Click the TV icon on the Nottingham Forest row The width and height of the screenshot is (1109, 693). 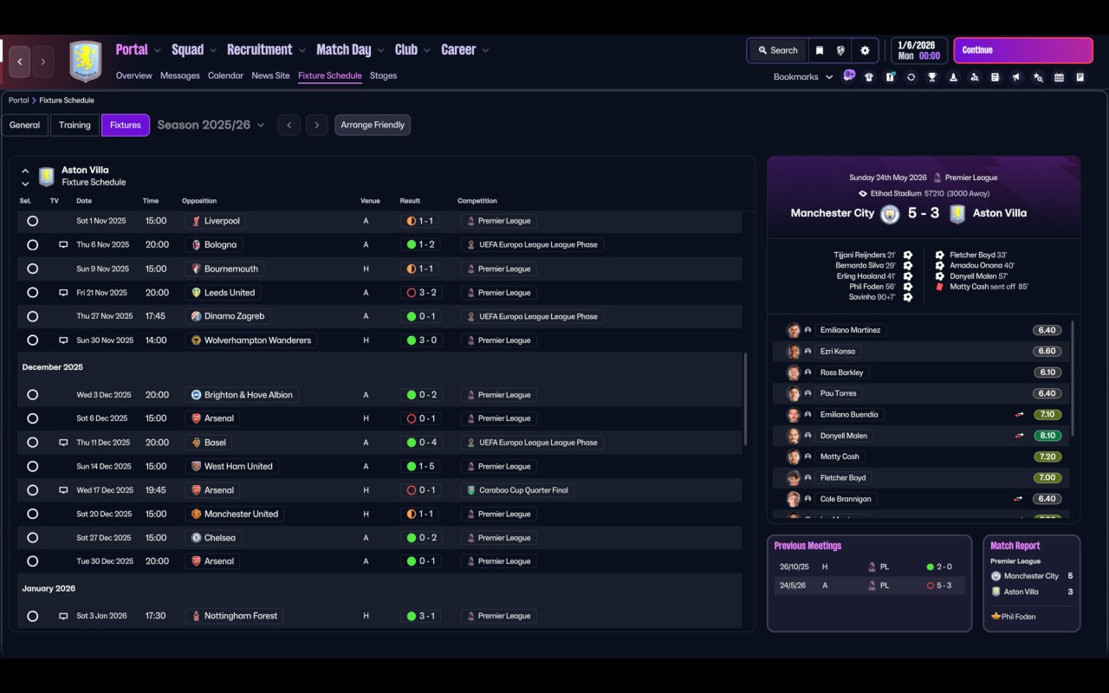coord(63,617)
